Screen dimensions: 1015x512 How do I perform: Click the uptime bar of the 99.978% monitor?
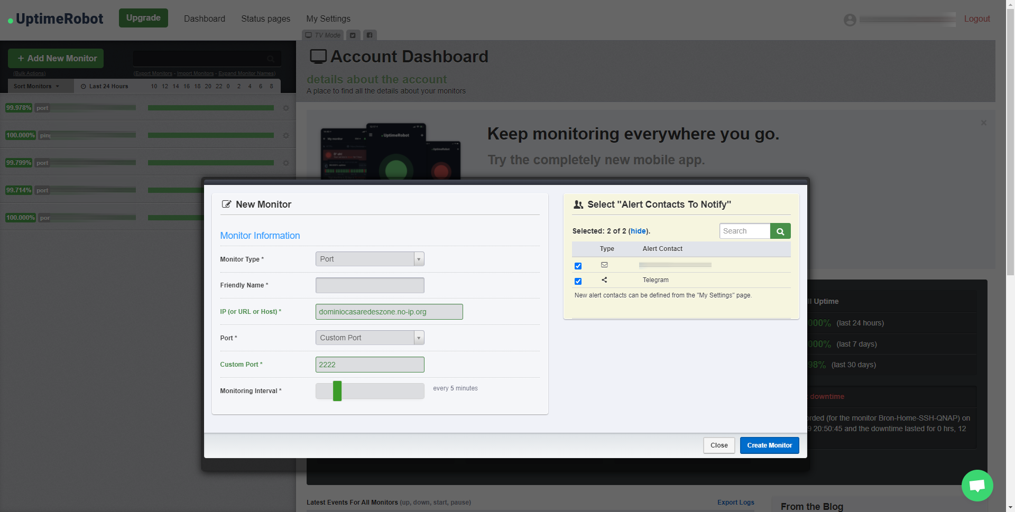click(211, 108)
